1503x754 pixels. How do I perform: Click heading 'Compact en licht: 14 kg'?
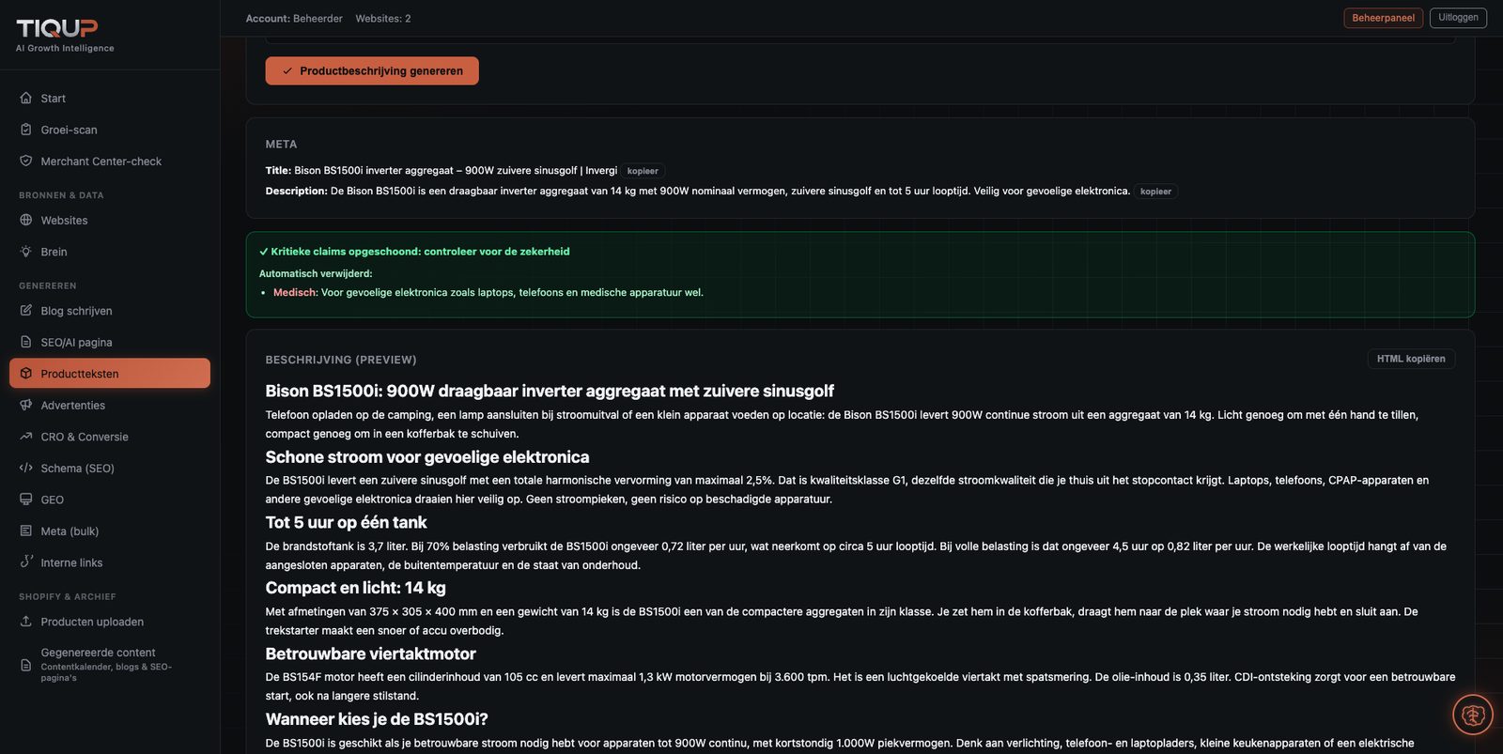355,588
